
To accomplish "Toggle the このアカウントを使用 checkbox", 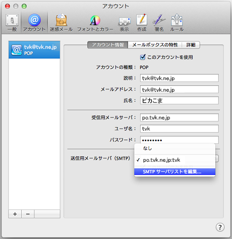I will [143, 57].
